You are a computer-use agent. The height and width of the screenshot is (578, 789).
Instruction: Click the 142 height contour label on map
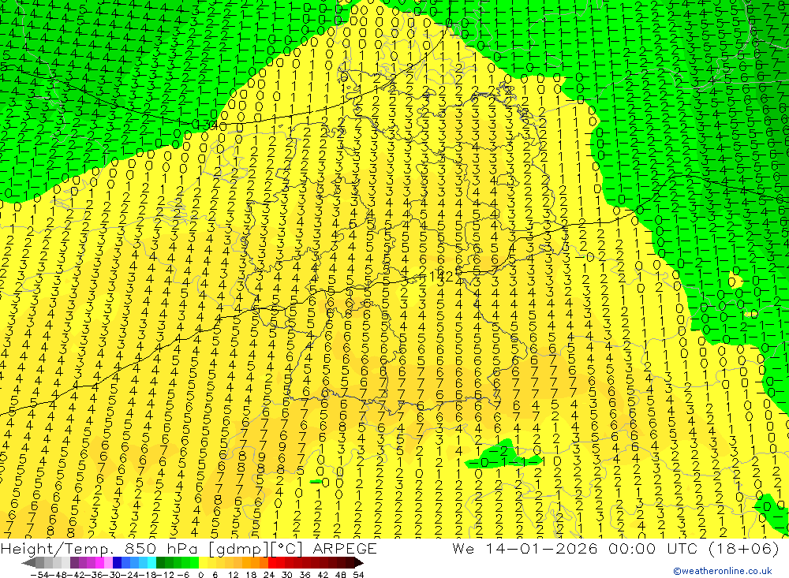tap(443, 276)
